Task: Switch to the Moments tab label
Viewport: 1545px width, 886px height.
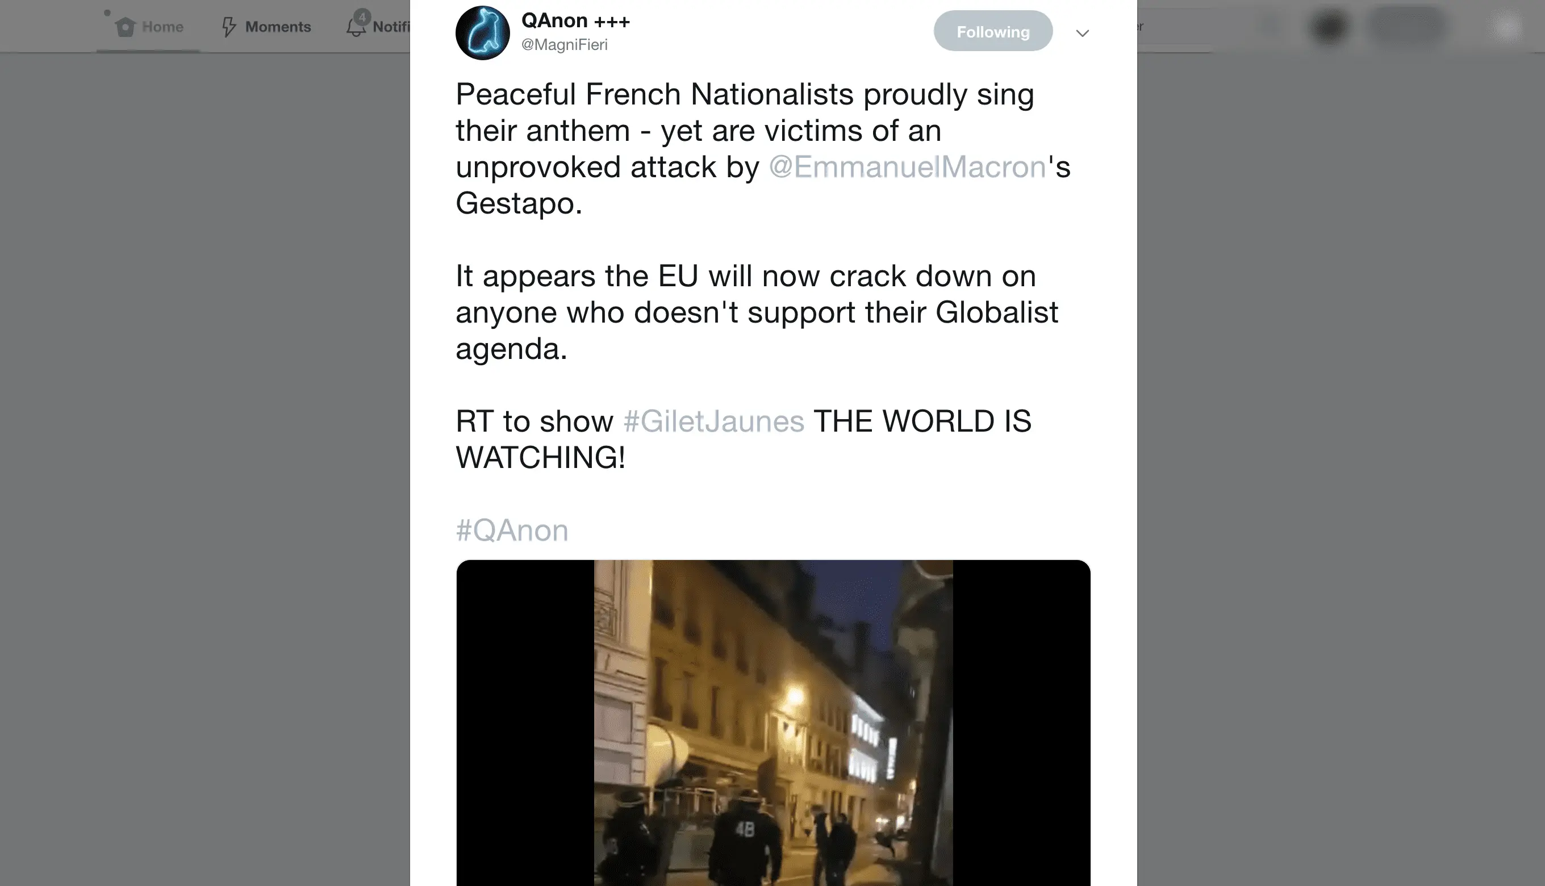Action: point(278,27)
